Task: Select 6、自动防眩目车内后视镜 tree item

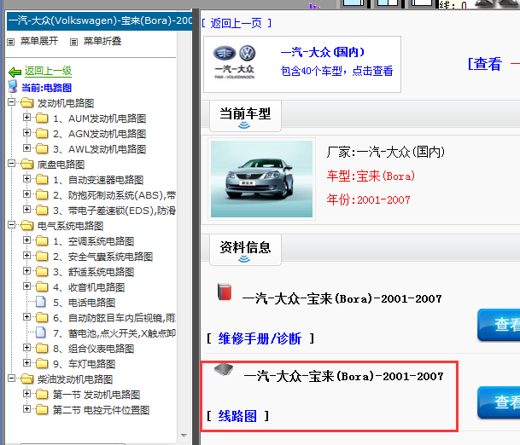Action: pyautogui.click(x=114, y=318)
